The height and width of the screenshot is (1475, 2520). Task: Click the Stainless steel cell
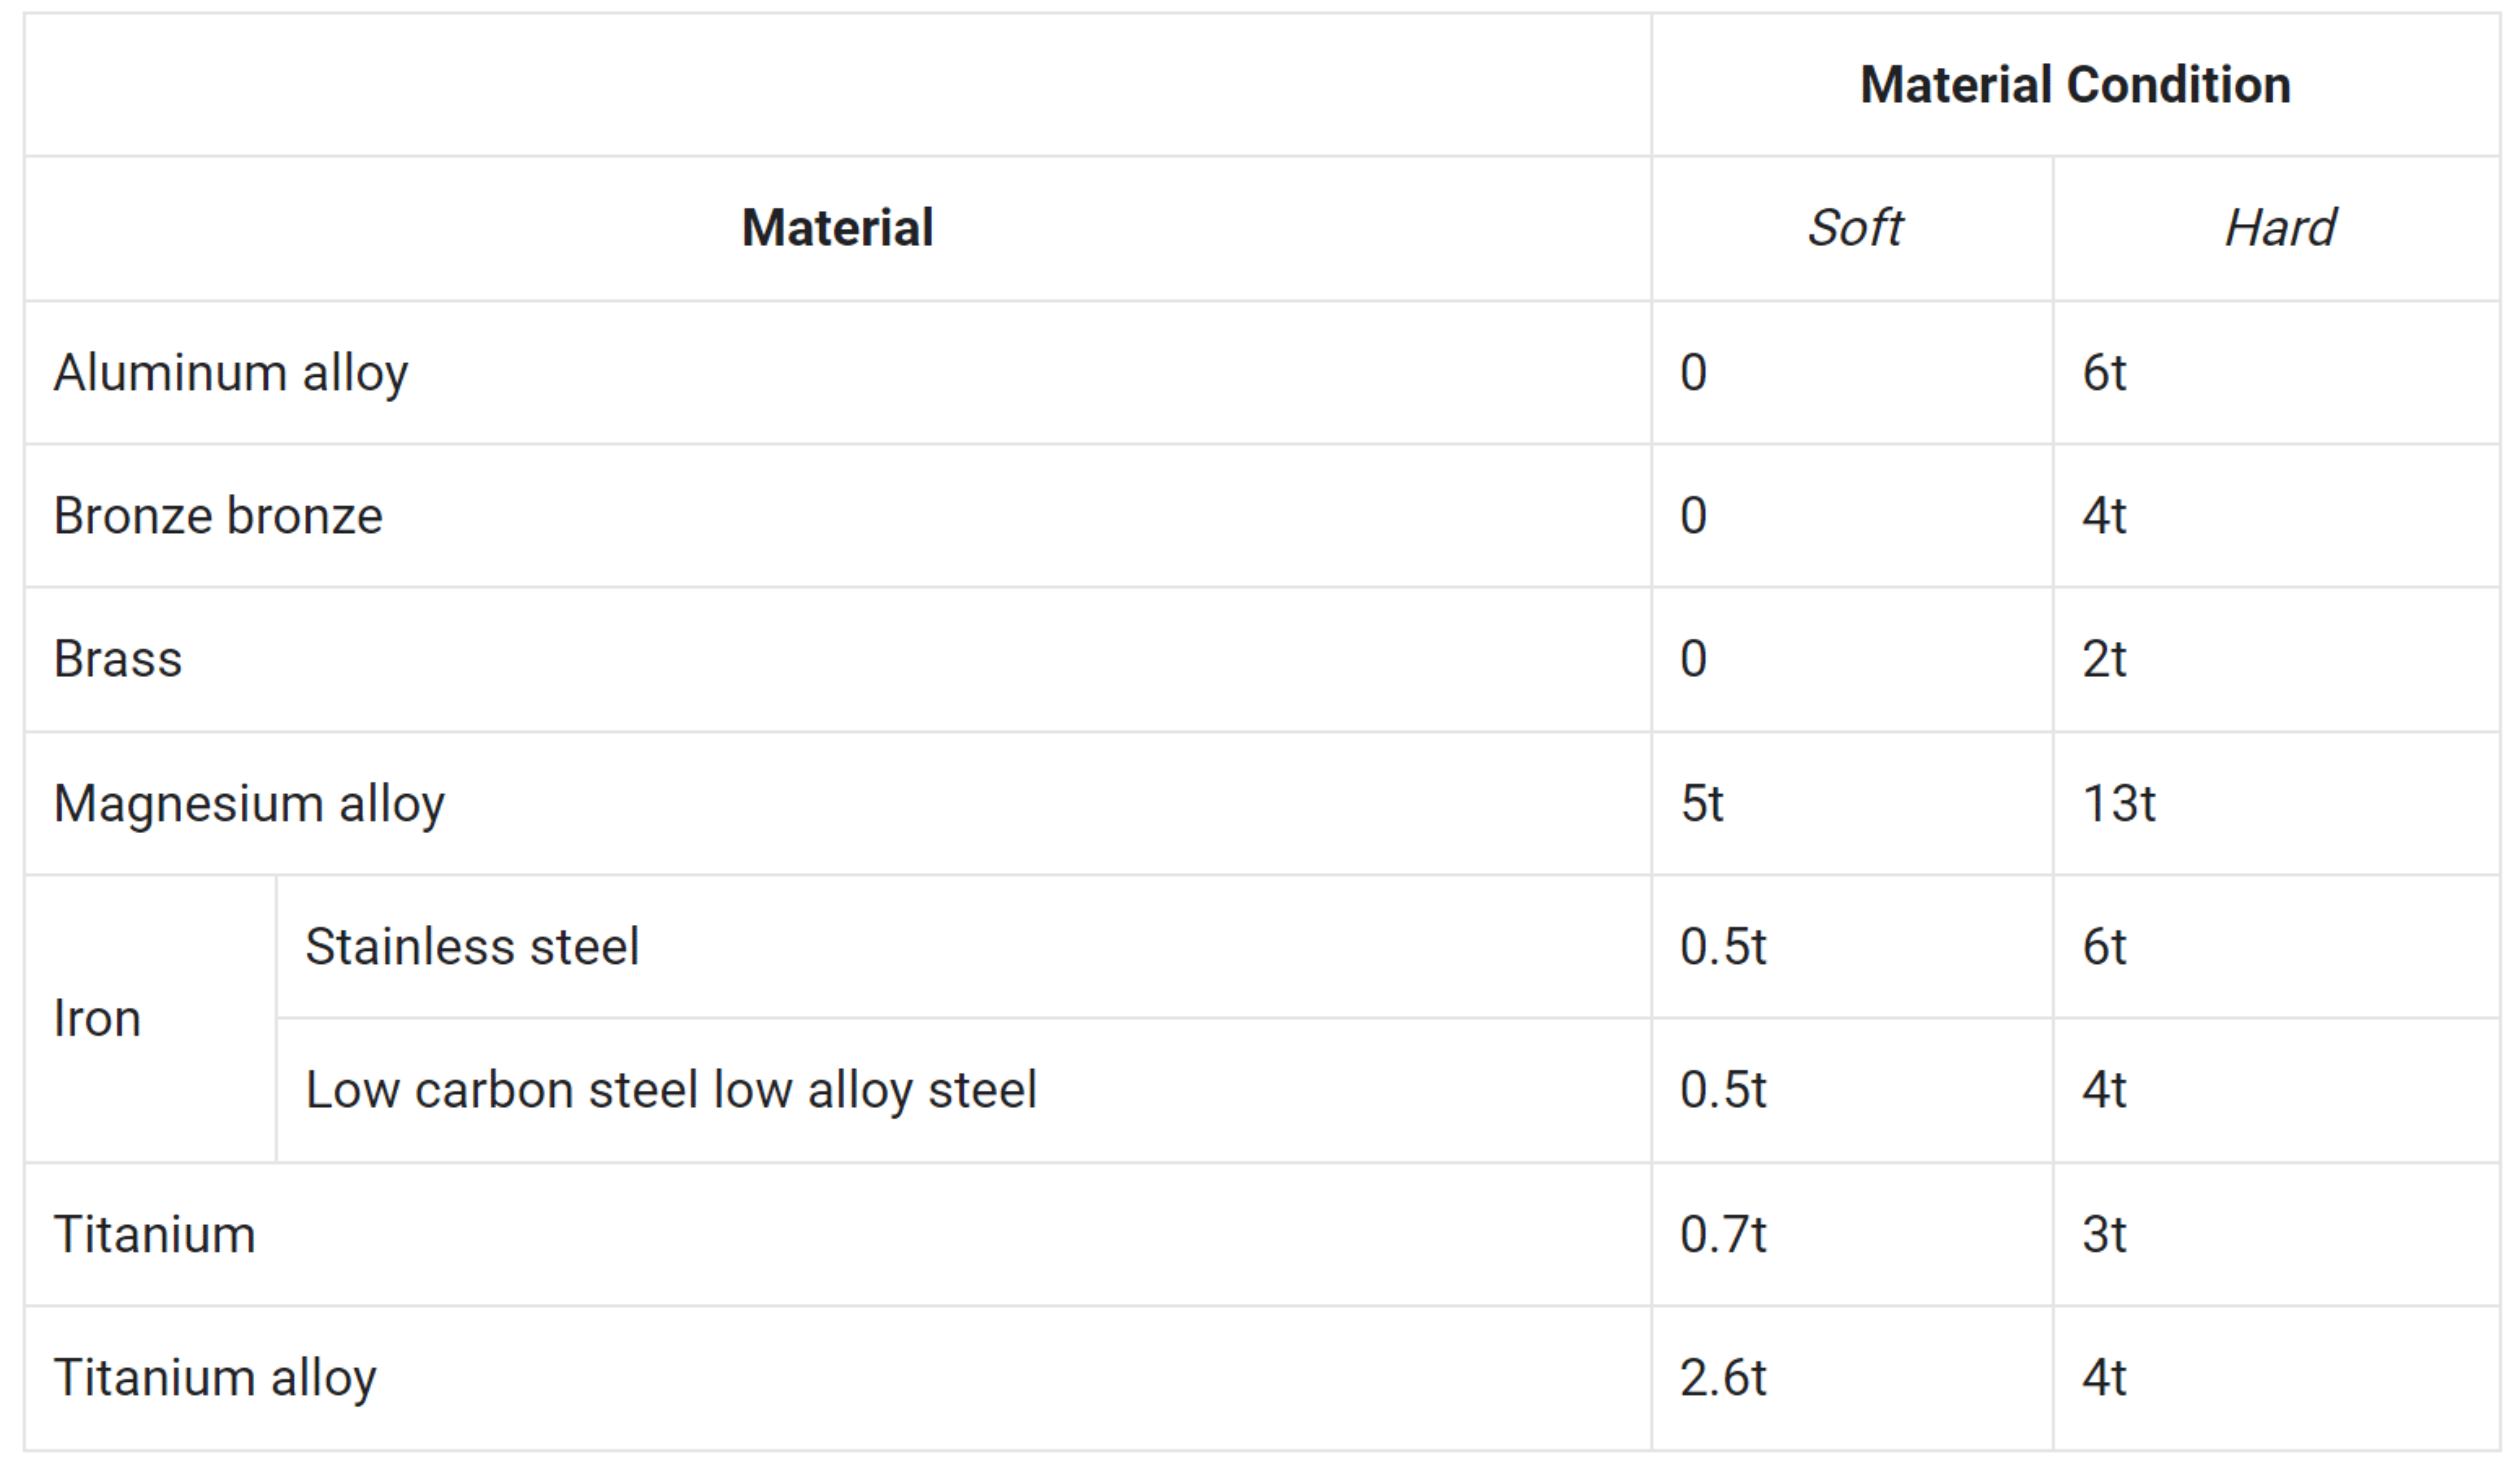pos(472,946)
